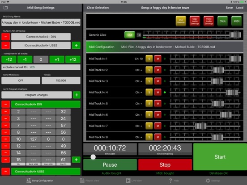The image size is (247, 185).
Task: Mute MidiTrack Nr.4
Action: coord(158,92)
